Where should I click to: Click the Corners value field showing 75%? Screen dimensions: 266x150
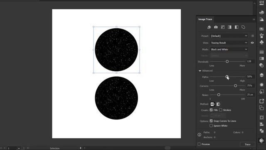pyautogui.click(x=250, y=85)
